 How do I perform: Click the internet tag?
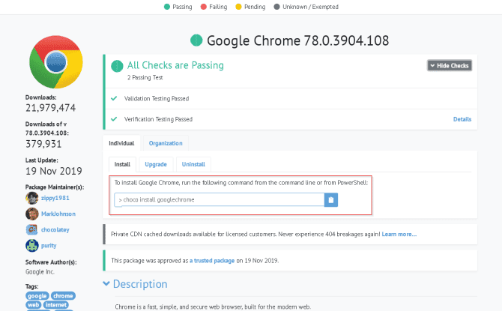pos(56,305)
